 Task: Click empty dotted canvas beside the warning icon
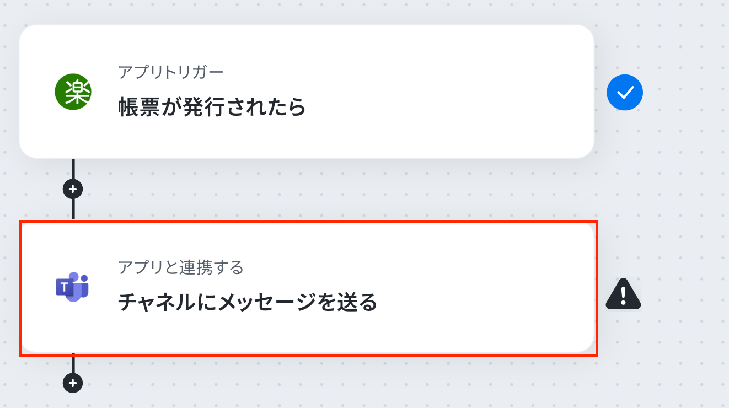[x=684, y=293]
